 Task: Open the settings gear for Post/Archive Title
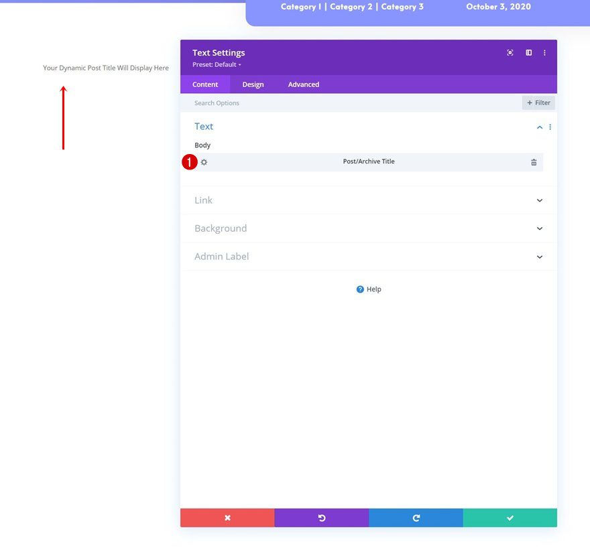(x=204, y=161)
